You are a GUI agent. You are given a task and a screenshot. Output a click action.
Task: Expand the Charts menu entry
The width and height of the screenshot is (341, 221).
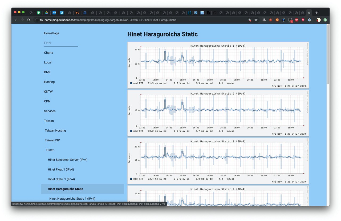click(48, 53)
